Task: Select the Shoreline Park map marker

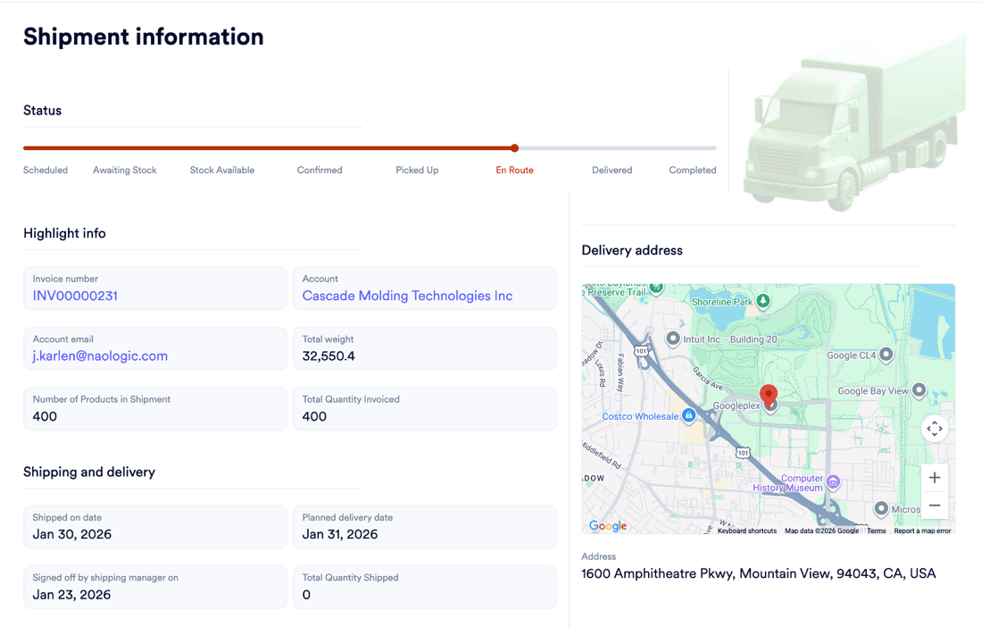Action: [762, 300]
